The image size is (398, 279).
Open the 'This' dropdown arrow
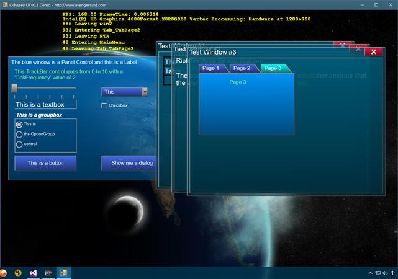[145, 92]
